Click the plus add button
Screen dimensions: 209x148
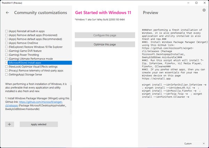9,124
